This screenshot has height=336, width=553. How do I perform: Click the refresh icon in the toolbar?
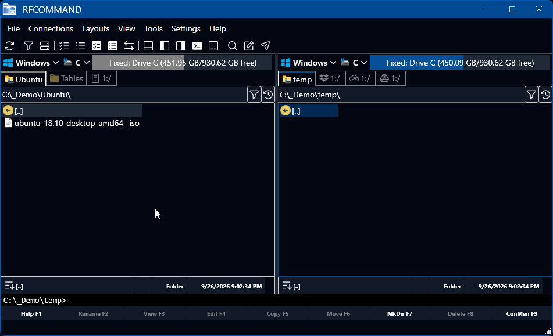pos(9,46)
